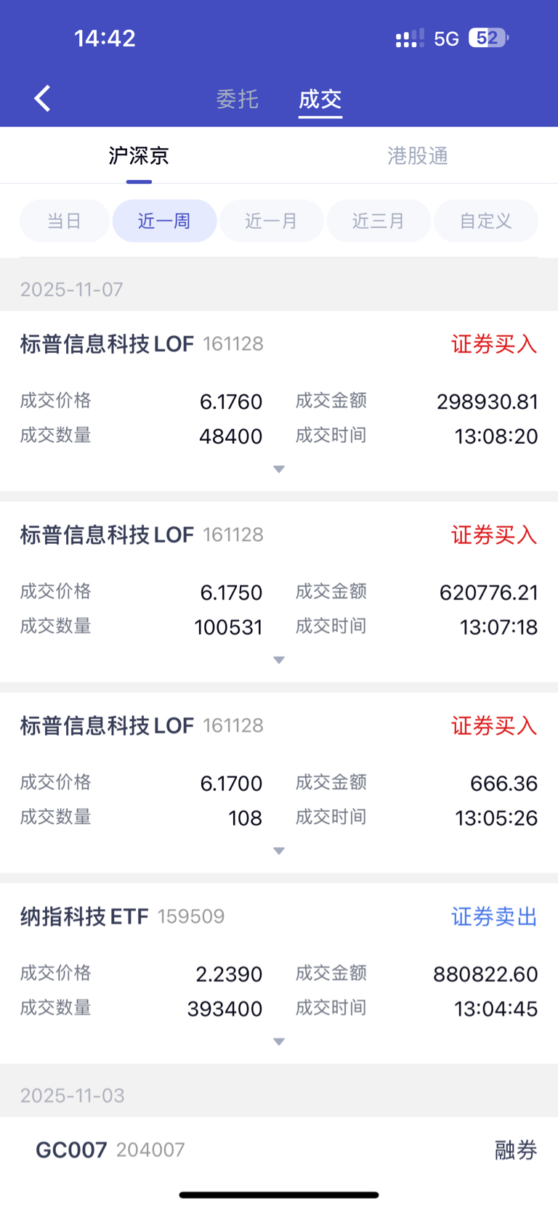
Task: Select the 近一周 time filter
Action: click(164, 221)
